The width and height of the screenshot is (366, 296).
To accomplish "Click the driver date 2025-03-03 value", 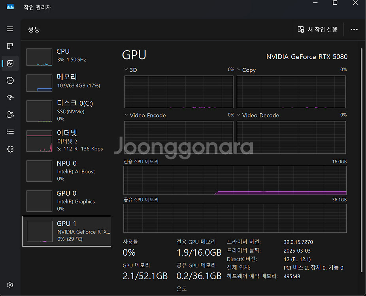I will coord(297,251).
